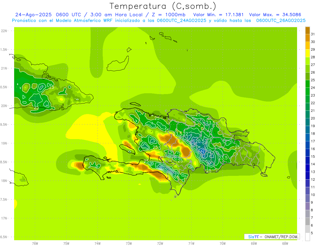The height and width of the screenshot is (247, 320).
Task: Click the 18N latitude axis label
Action: point(4,181)
